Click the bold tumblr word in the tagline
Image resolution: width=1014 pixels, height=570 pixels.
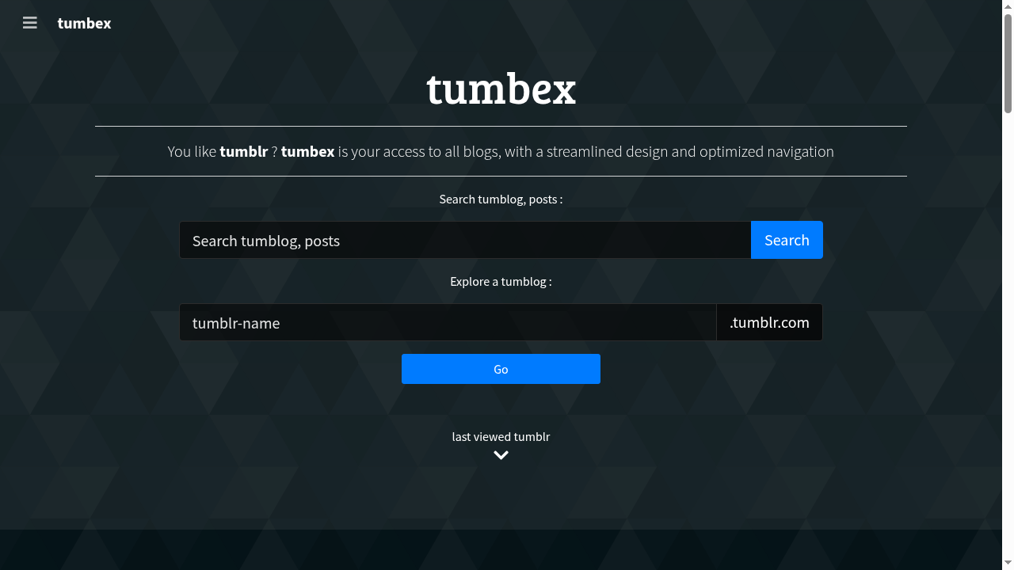tap(243, 151)
